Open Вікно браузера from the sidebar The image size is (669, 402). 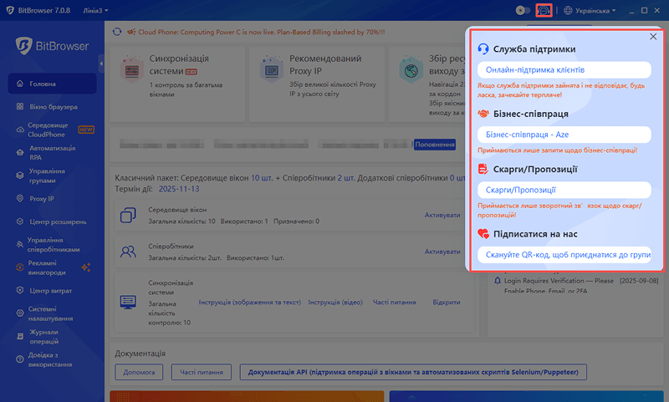click(x=22, y=107)
